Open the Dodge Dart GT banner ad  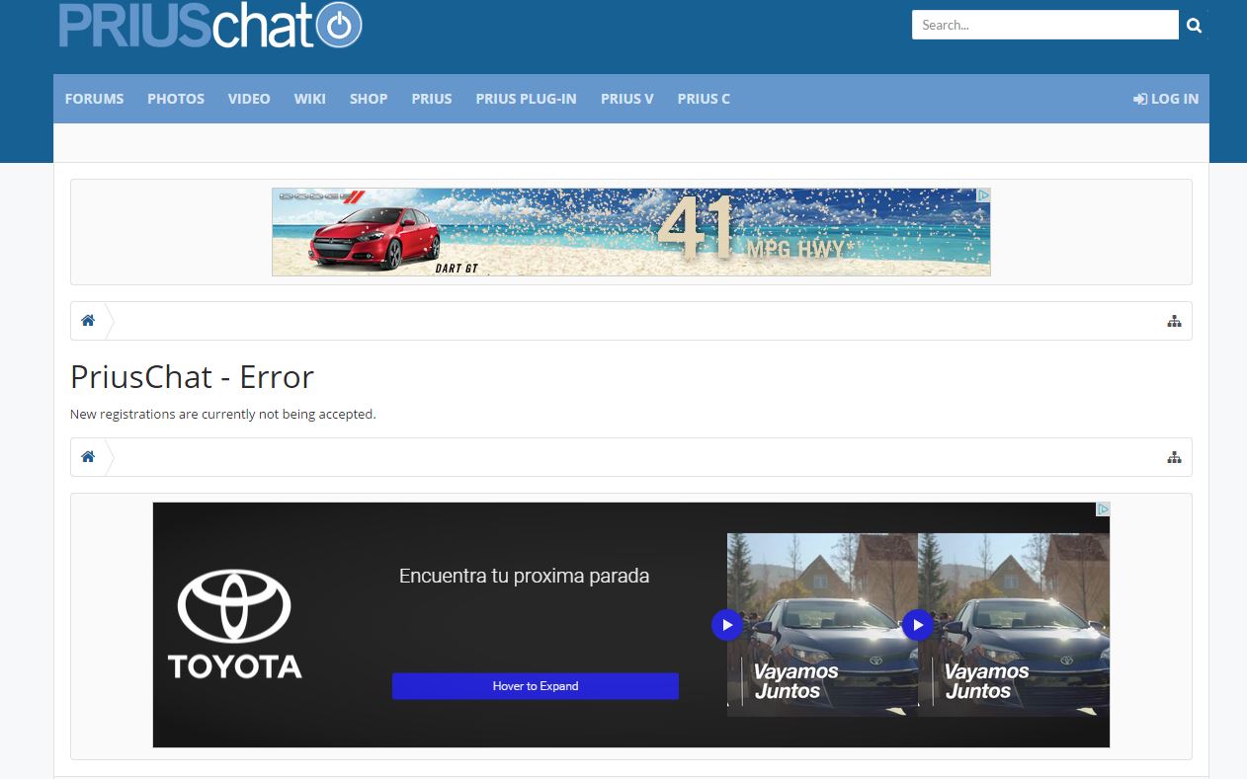tap(631, 232)
